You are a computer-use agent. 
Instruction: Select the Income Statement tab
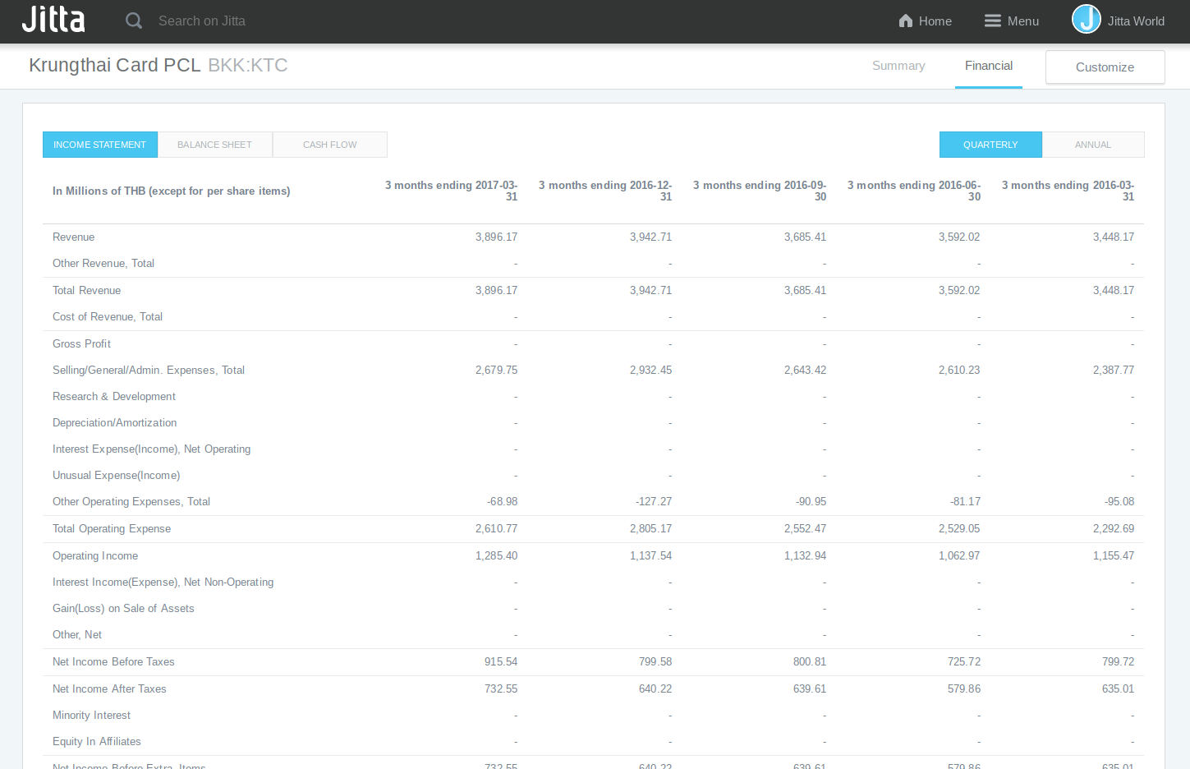[x=100, y=145]
